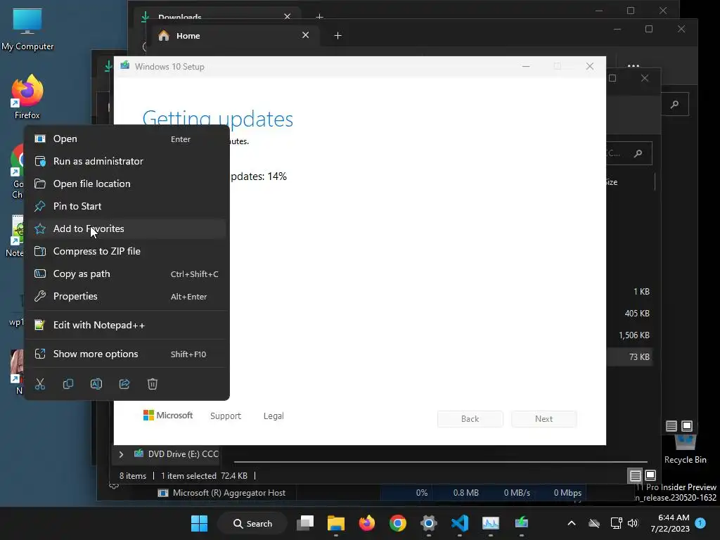Screen dimensions: 720x540
Task: Click Add to Favorites
Action: 127,229
